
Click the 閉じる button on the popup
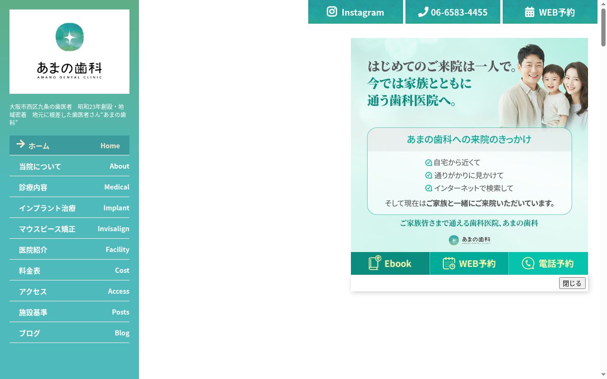pos(572,283)
